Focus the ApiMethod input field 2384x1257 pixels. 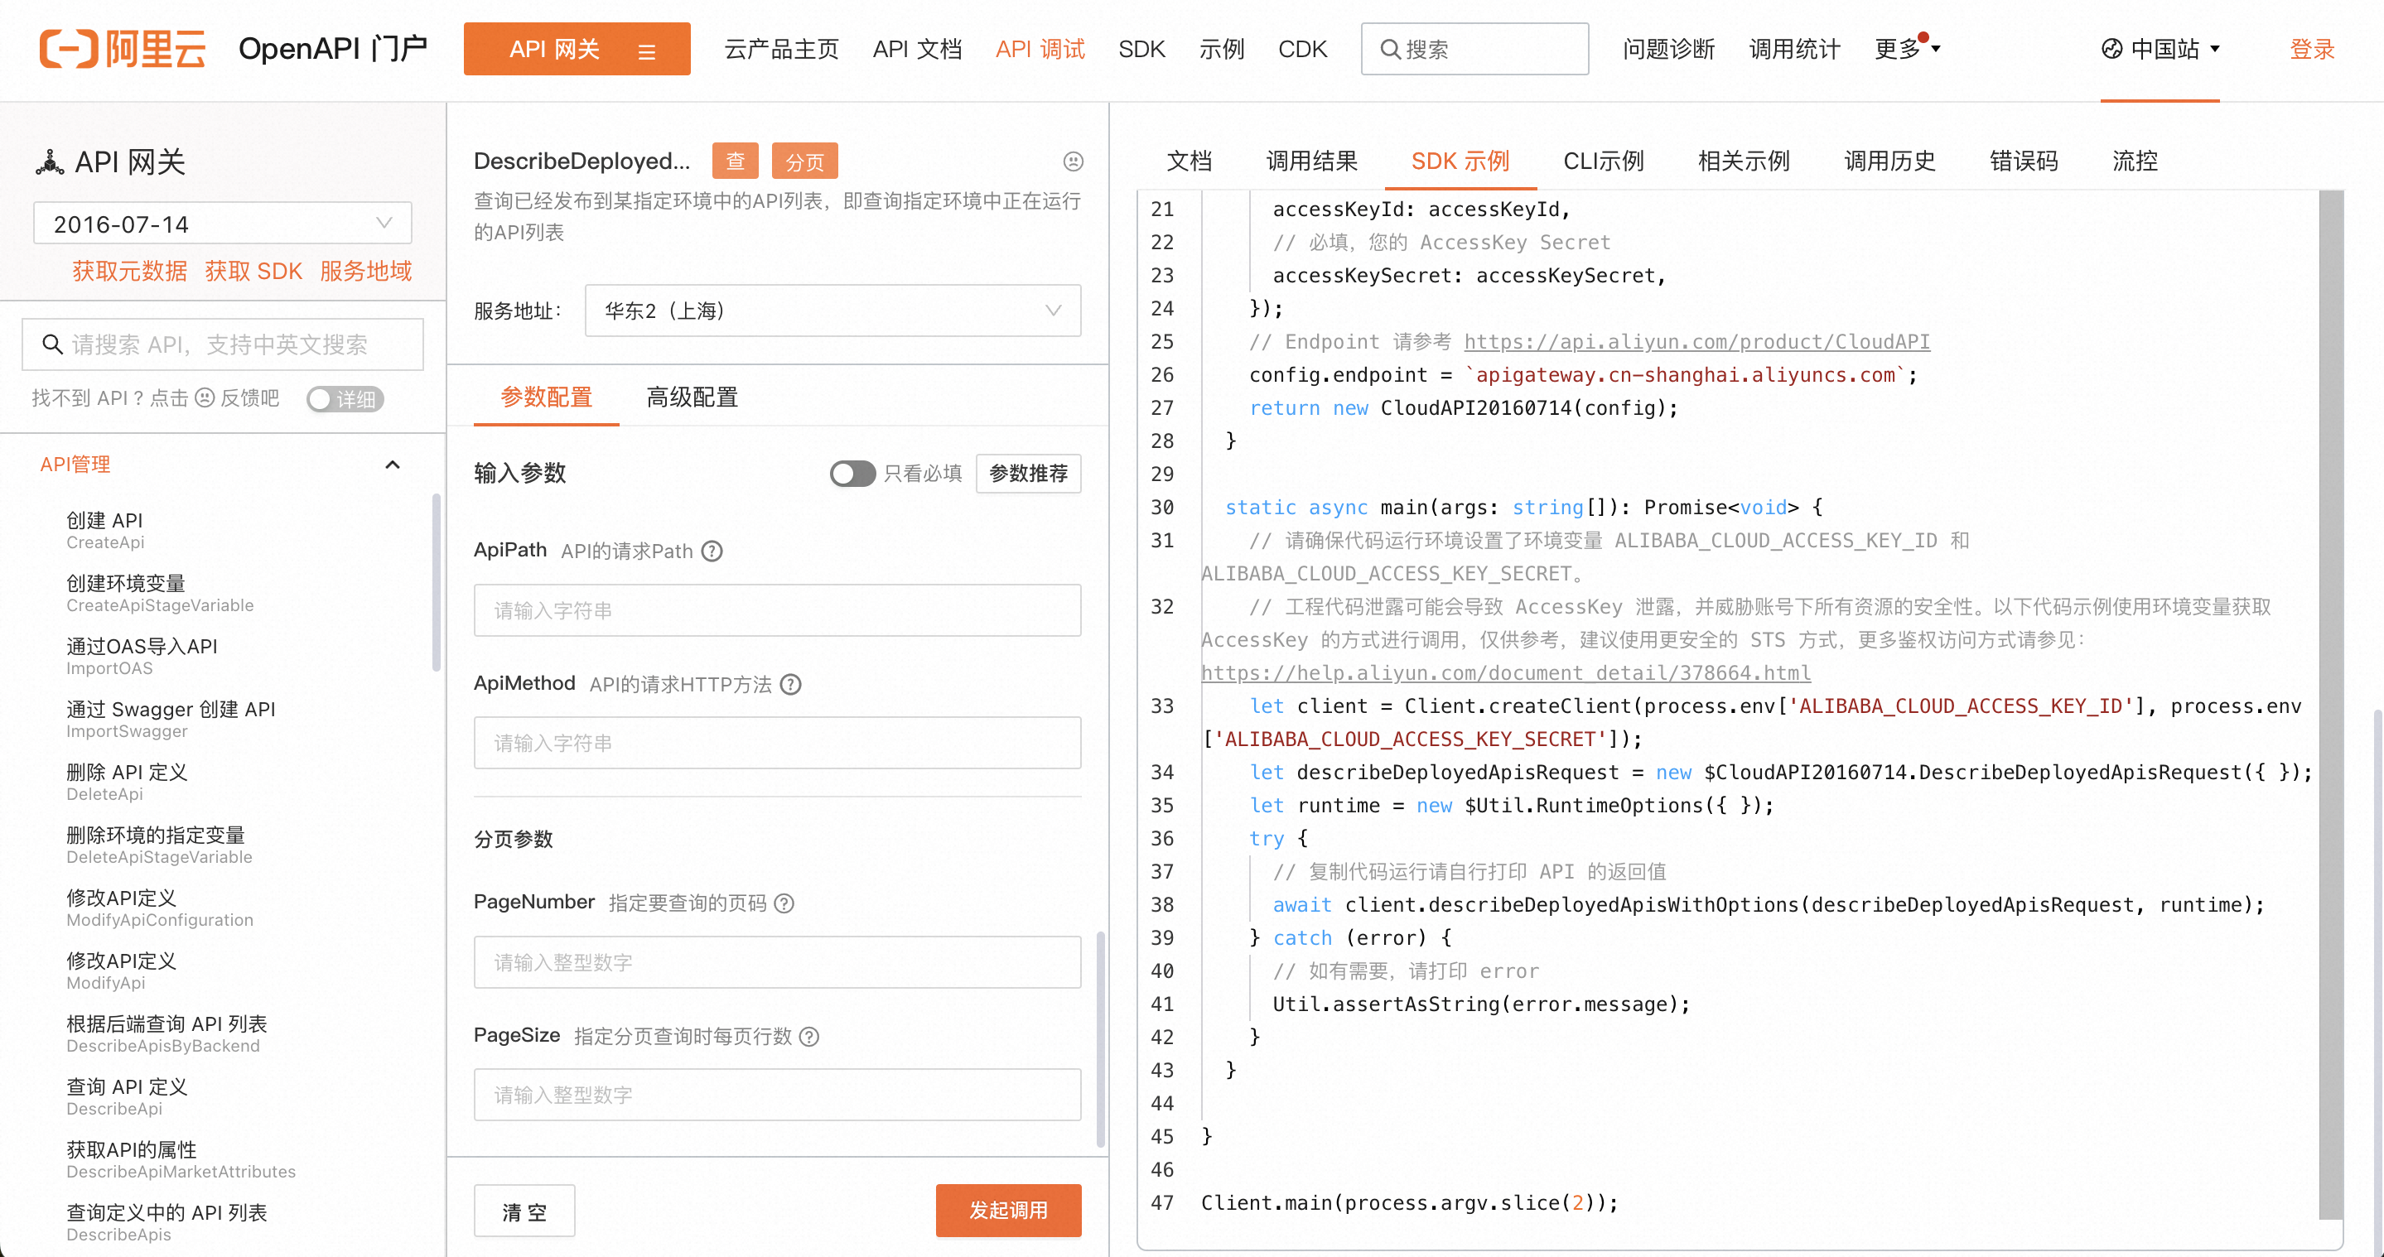pos(777,743)
